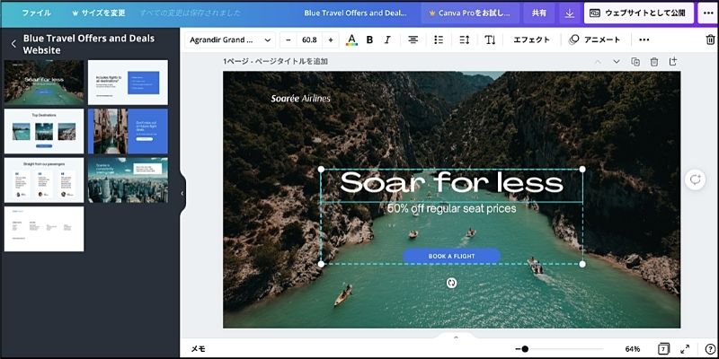Select Includes flights template thumbnail
Image resolution: width=719 pixels, height=359 pixels.
tap(128, 83)
